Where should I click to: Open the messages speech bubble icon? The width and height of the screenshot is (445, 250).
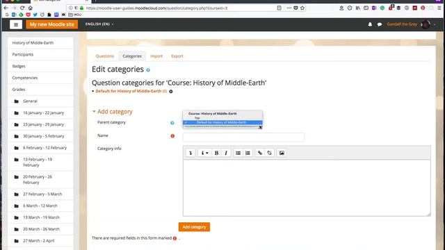click(380, 25)
